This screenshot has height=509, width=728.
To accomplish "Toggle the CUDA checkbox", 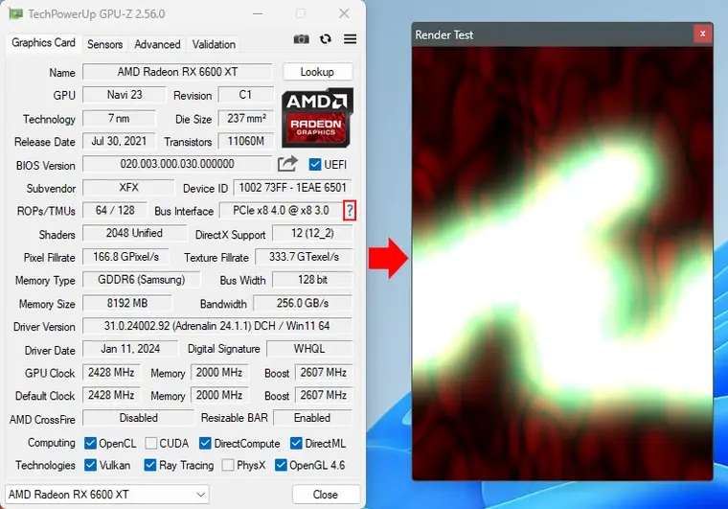I will 151,443.
